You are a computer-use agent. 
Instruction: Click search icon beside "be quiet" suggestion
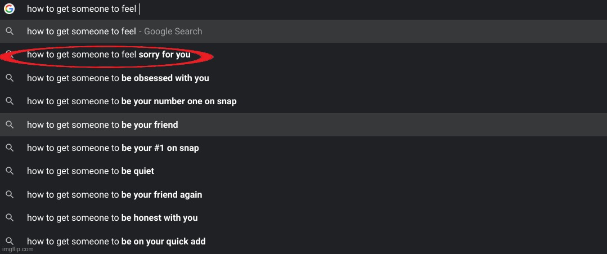coord(10,171)
